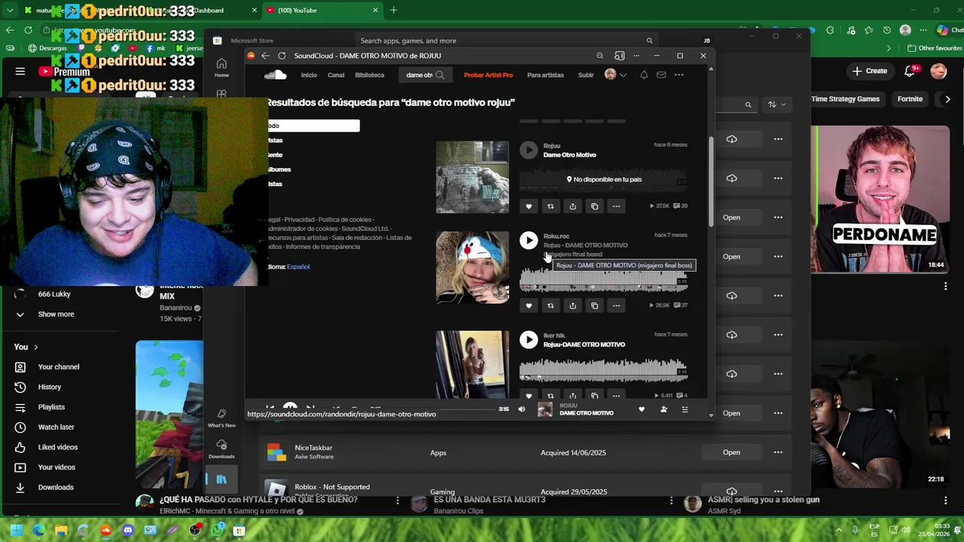Mute the SoundCloud player volume
The height and width of the screenshot is (542, 964).
coord(522,410)
